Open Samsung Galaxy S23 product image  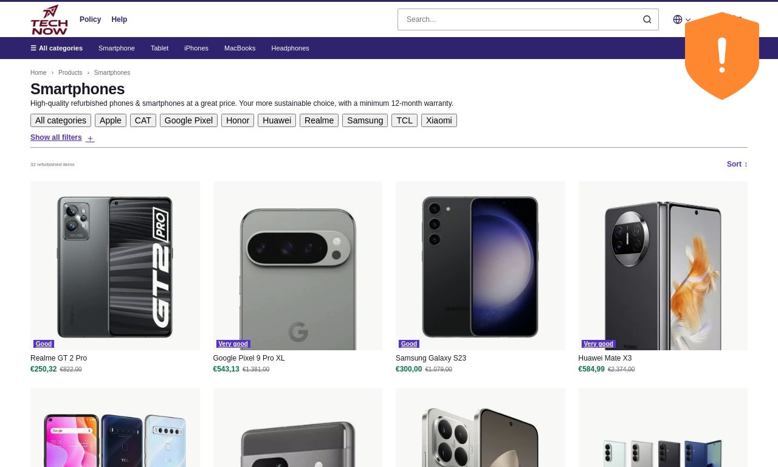[480, 266]
